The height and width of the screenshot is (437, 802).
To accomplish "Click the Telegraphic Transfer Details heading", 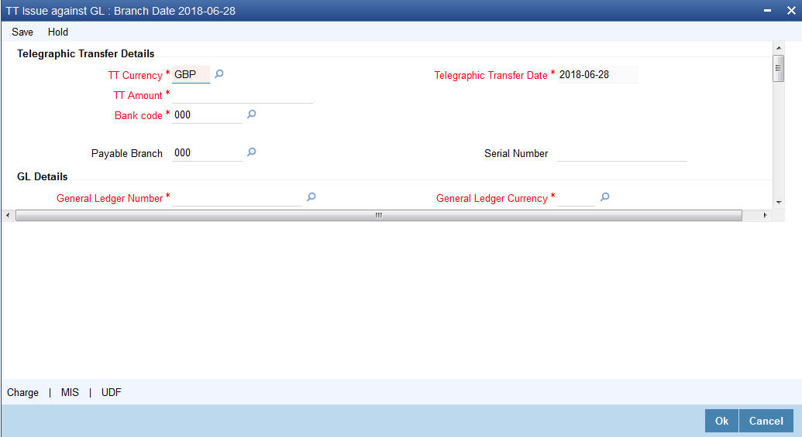I will tap(85, 53).
